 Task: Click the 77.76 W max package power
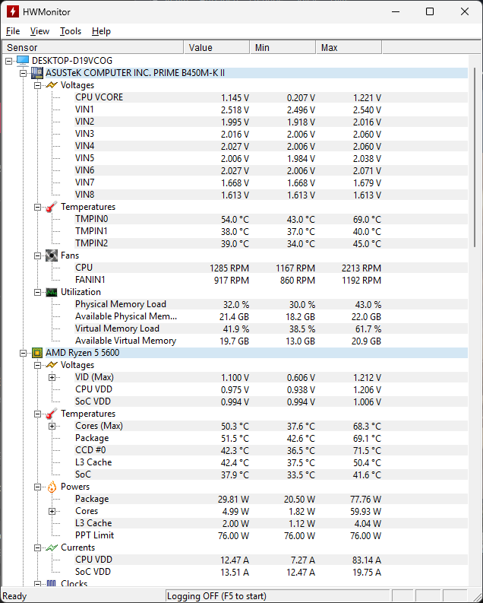(x=365, y=499)
